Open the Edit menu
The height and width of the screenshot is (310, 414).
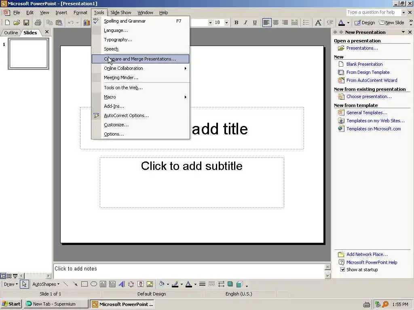(x=30, y=13)
